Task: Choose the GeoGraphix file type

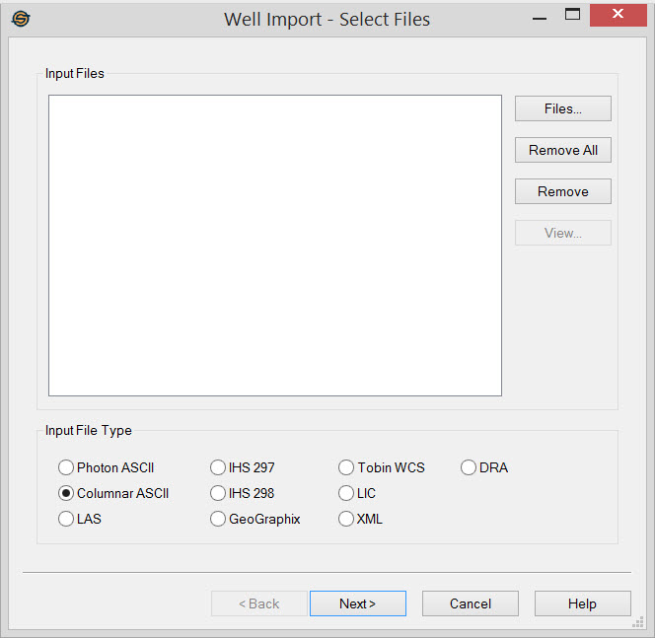Action: (218, 519)
